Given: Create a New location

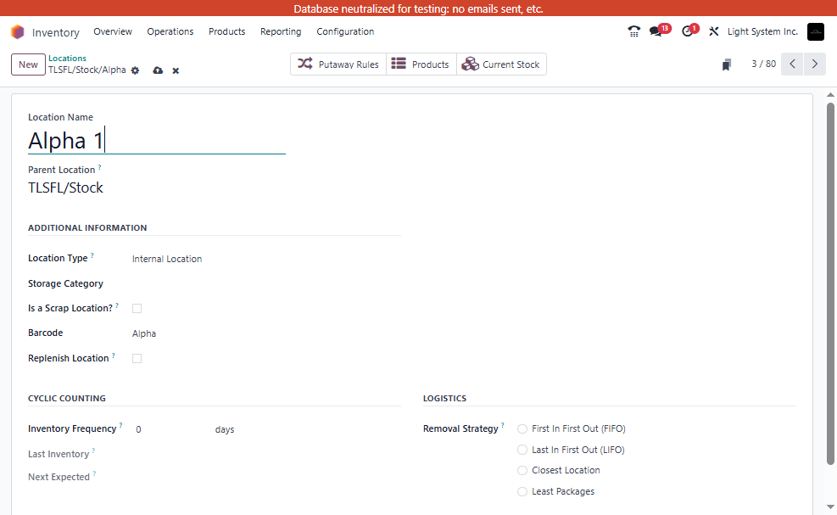Looking at the screenshot, I should [28, 64].
